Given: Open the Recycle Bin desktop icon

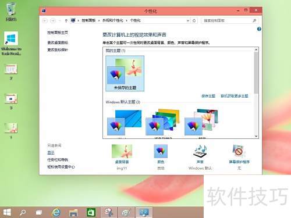Looking at the screenshot, I should click(x=11, y=11).
